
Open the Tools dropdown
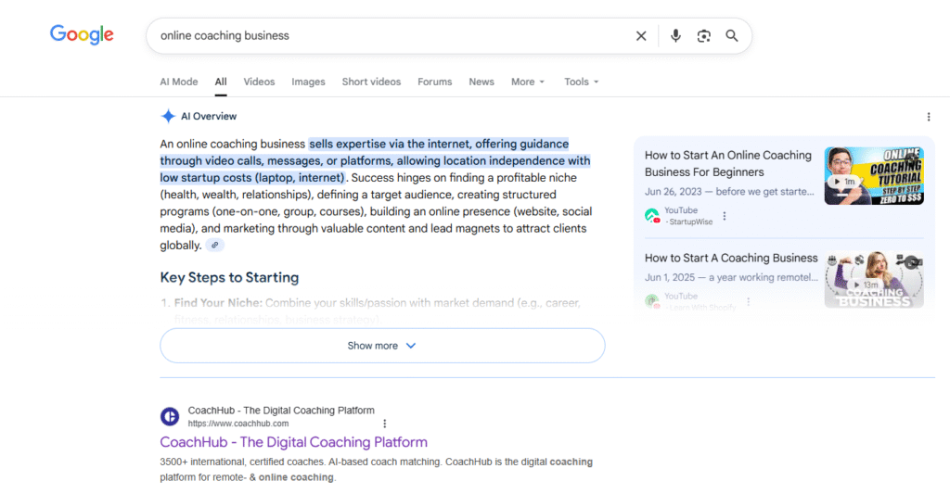[581, 82]
